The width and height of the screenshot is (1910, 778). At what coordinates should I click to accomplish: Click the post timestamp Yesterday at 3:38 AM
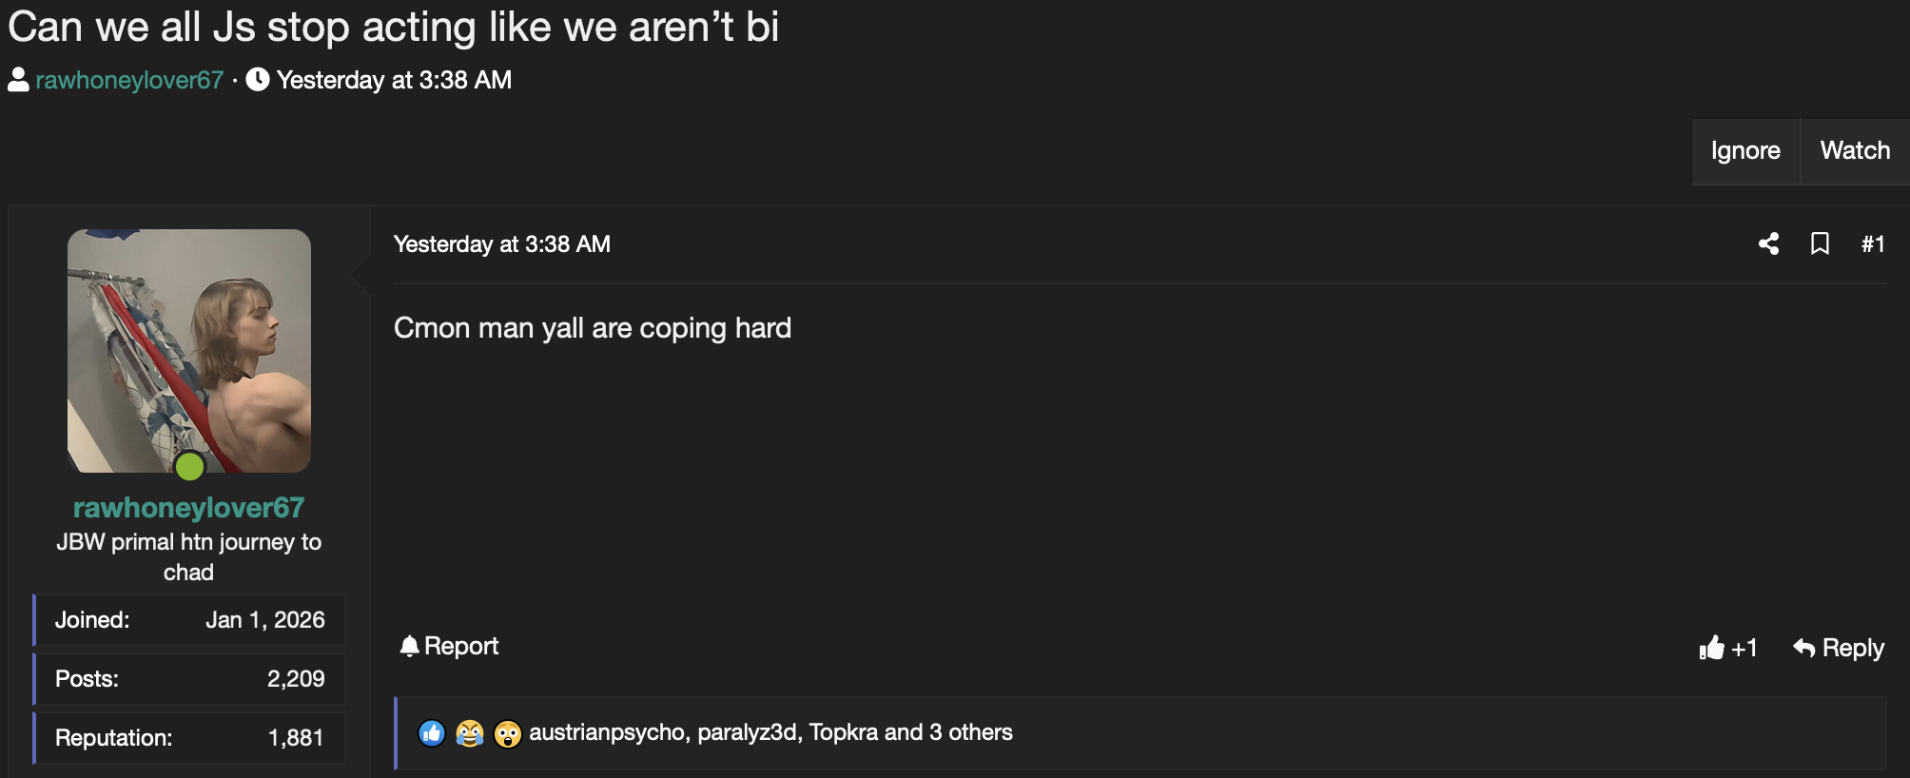(x=501, y=244)
